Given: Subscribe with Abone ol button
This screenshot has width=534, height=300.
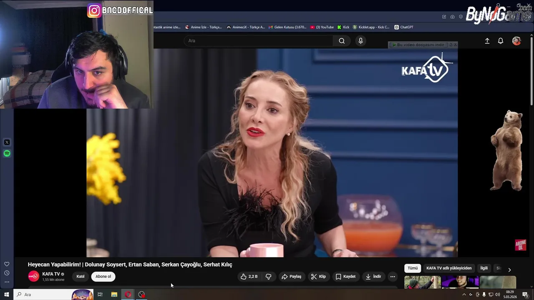Looking at the screenshot, I should (x=103, y=277).
